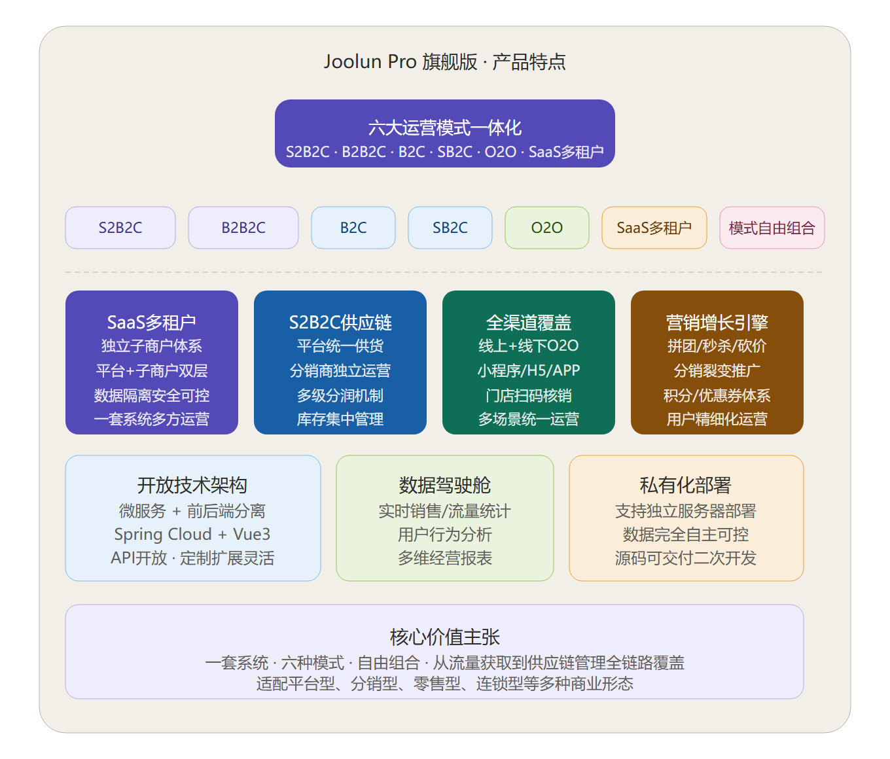Select 小程序/H5/APP line
Screen dimensions: 890x759
[529, 371]
